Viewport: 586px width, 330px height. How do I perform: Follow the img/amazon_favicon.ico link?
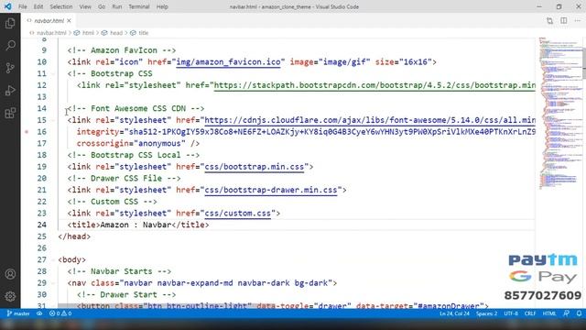click(x=228, y=62)
